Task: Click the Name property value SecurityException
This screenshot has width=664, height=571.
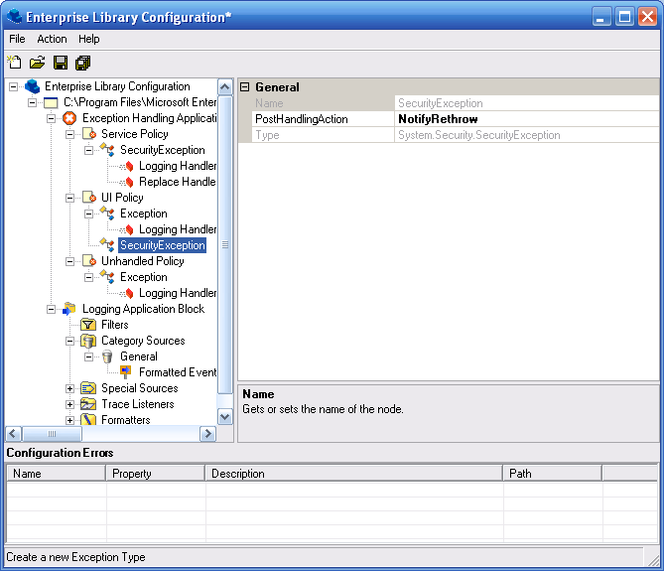Action: [x=526, y=103]
